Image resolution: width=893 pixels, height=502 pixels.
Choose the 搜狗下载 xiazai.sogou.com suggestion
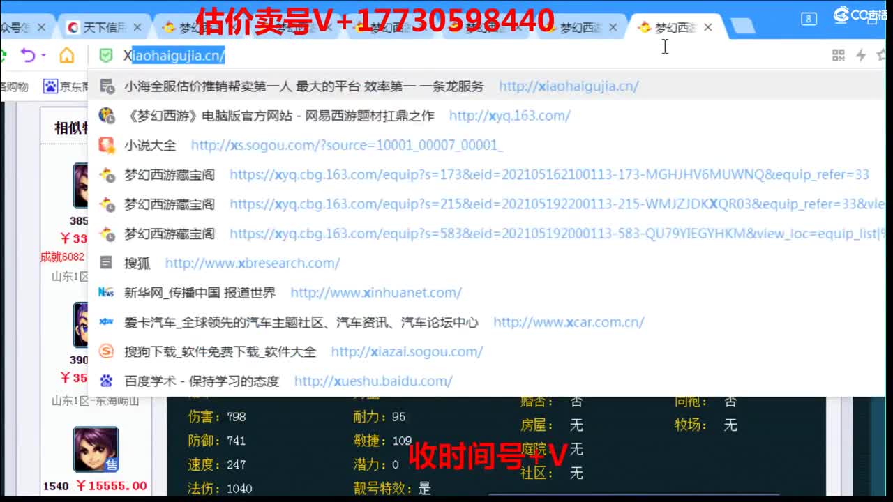point(486,351)
